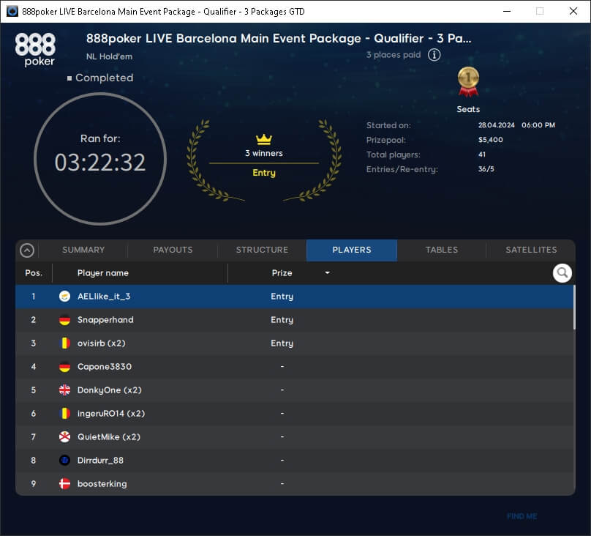Select player ovisirb (x2) row

point(295,343)
